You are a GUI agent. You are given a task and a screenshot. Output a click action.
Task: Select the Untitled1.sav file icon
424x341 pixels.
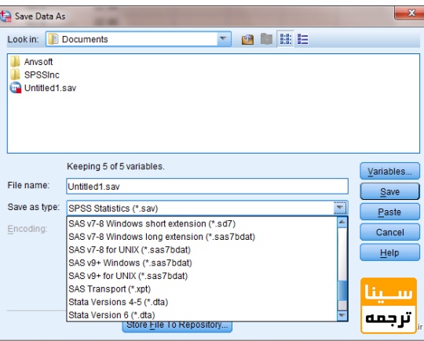coord(16,88)
